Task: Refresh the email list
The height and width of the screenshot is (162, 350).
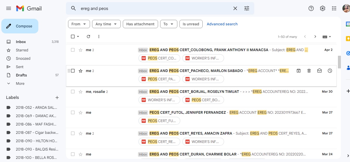Action: tap(88, 37)
